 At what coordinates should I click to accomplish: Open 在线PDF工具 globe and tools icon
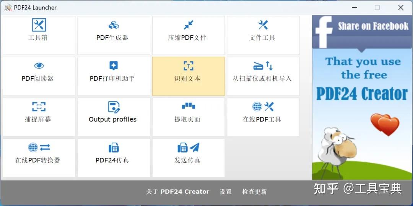263,107
